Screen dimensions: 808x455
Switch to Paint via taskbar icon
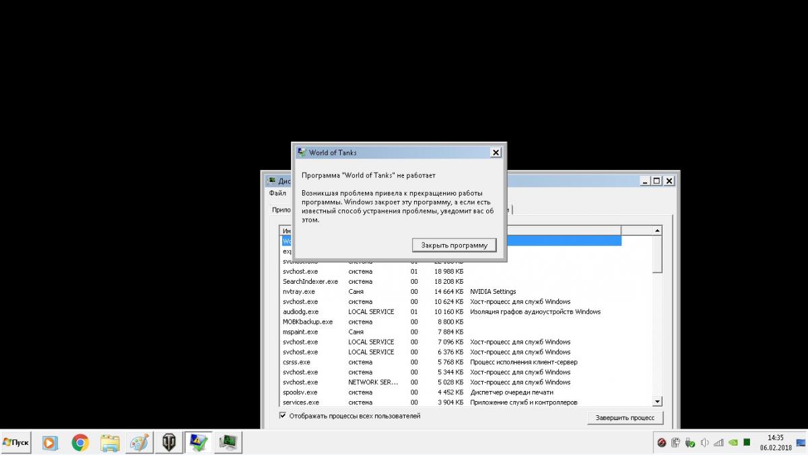point(140,442)
